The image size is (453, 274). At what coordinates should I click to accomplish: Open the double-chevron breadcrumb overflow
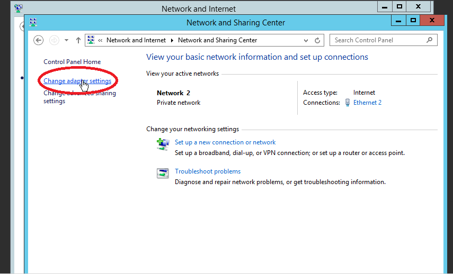pyautogui.click(x=100, y=40)
